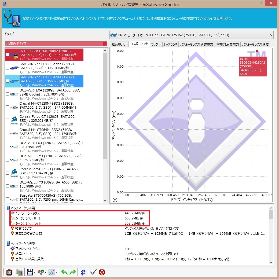Select 基数2の結果の乗数 row
279x279 pixels.
coord(138,233)
